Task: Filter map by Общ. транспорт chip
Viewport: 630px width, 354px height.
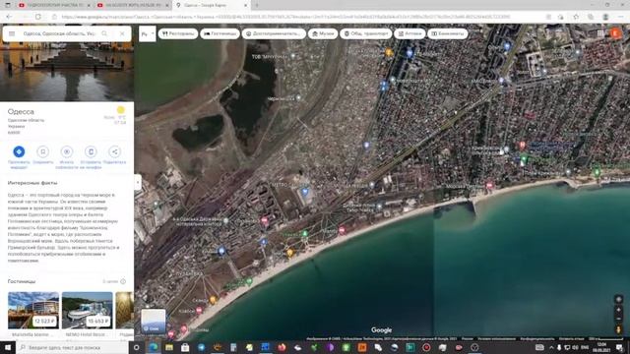Action: [x=365, y=33]
